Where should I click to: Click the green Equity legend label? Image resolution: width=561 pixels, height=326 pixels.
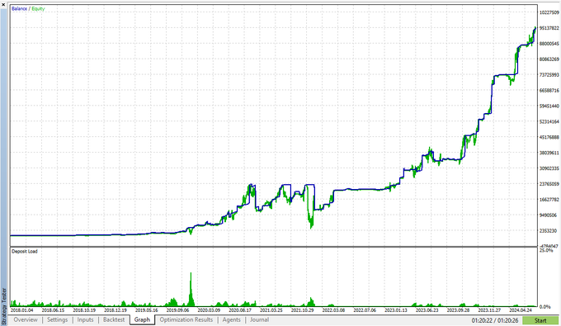[38, 8]
